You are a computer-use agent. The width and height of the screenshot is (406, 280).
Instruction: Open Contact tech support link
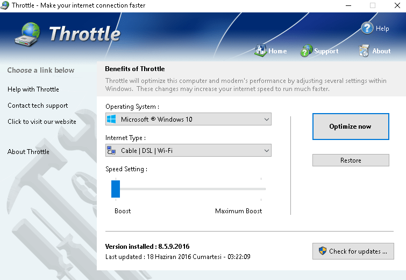coord(38,106)
